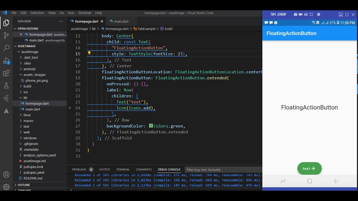The image size is (358, 201).
Task: Open the Accounts icon in activity bar
Action: (6, 174)
